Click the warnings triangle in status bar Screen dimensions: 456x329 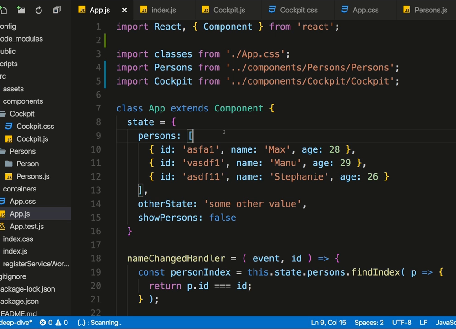pos(58,323)
